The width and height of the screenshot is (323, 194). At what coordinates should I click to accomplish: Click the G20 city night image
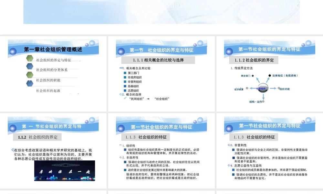point(65,171)
